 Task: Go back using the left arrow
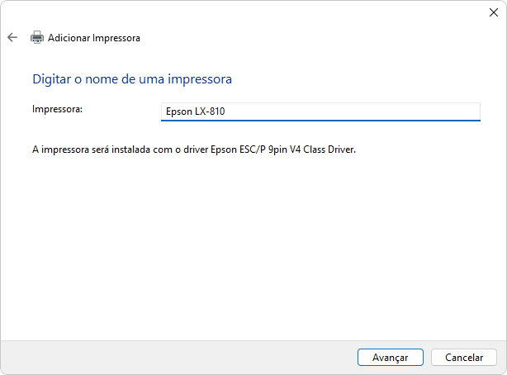(x=12, y=37)
